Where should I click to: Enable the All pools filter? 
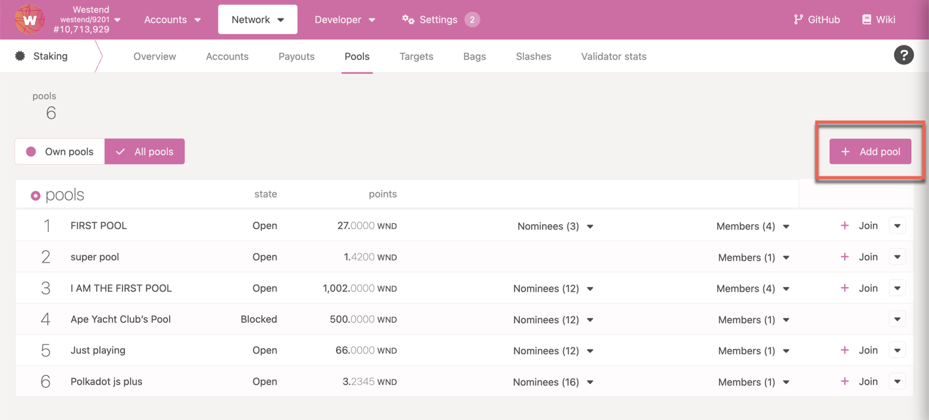(x=143, y=151)
